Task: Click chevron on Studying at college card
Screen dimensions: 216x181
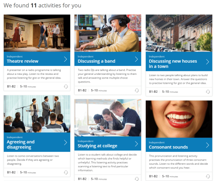Action: 136,144
